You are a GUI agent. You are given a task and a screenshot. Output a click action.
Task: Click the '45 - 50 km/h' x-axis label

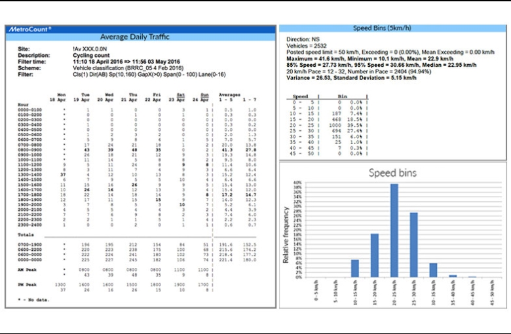coord(492,292)
